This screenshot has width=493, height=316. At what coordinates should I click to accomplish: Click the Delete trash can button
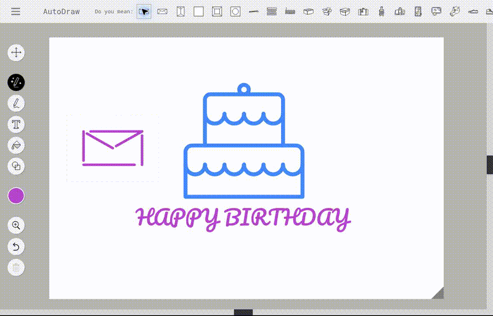pos(16,268)
